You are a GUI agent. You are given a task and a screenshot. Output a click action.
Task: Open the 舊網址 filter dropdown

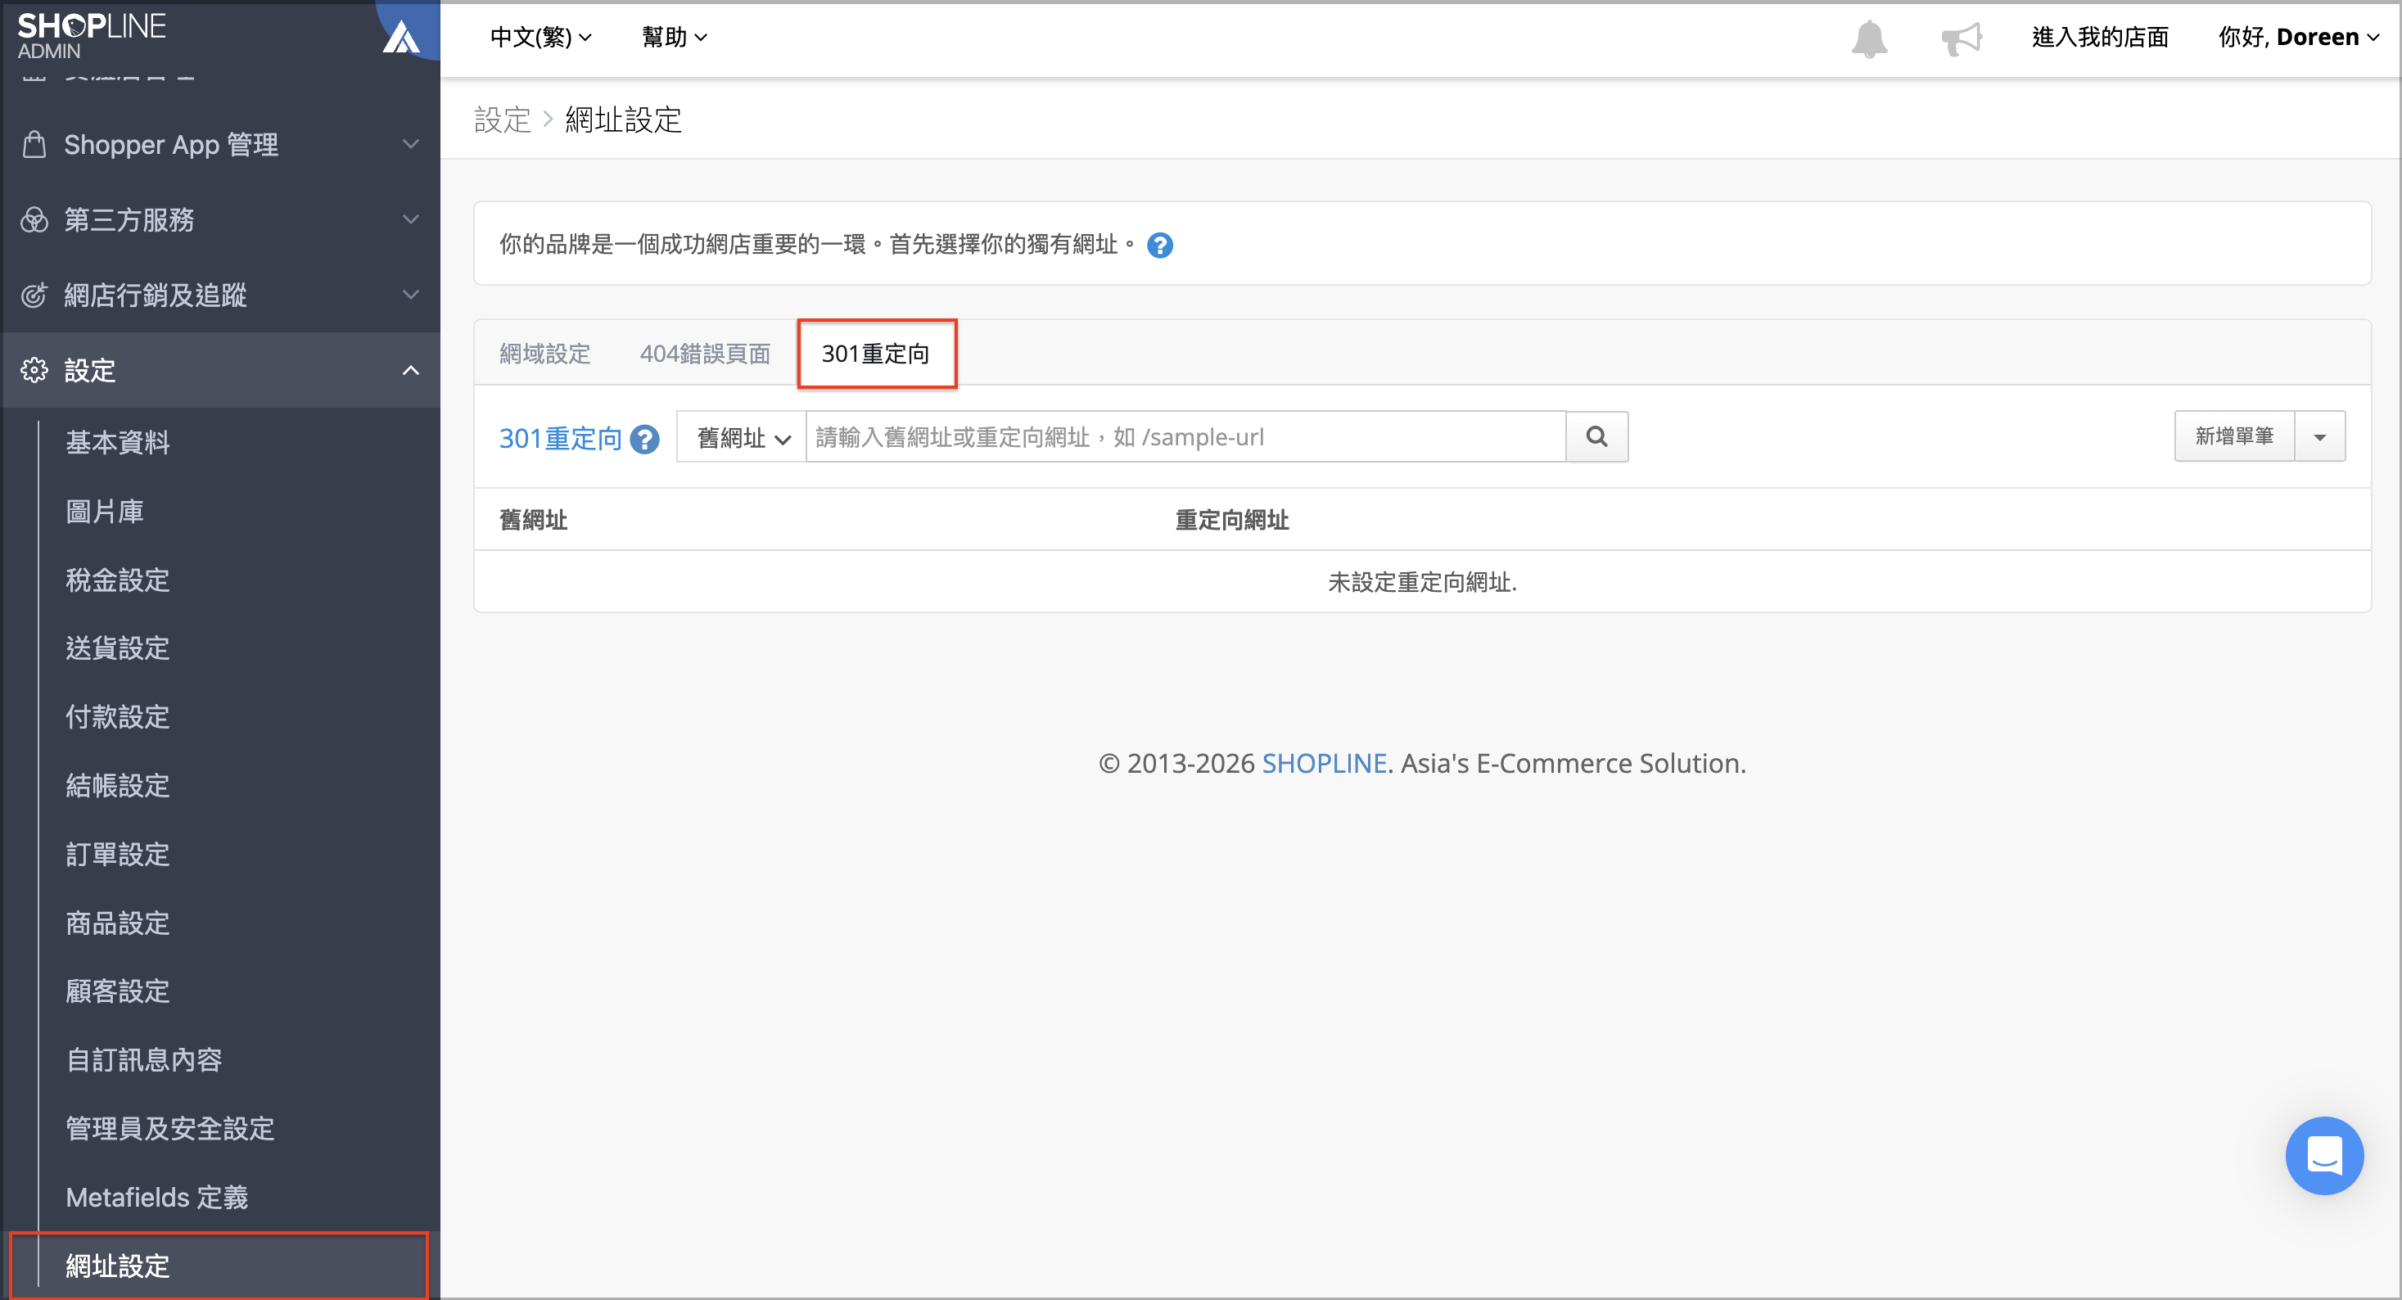click(743, 436)
